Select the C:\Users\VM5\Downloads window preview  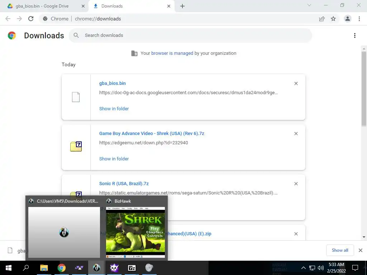64,232
